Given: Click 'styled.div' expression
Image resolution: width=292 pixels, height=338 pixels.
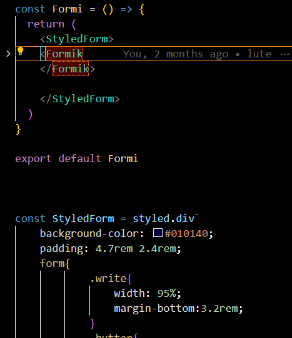Looking at the screenshot, I should (164, 219).
